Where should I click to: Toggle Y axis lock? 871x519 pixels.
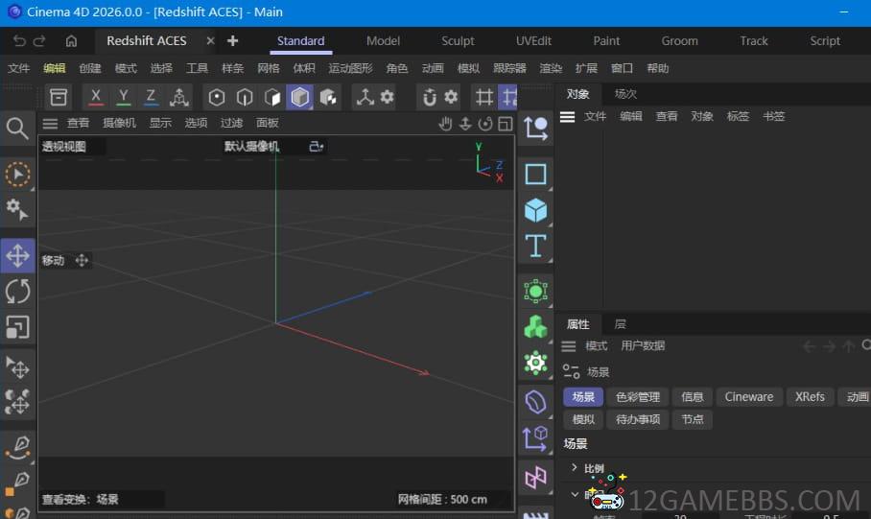[124, 97]
